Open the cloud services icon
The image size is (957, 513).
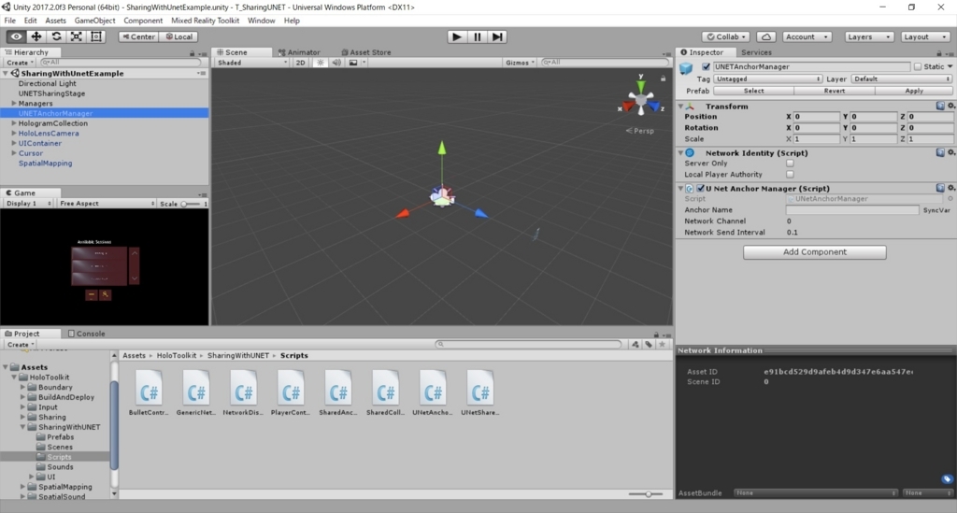point(766,36)
